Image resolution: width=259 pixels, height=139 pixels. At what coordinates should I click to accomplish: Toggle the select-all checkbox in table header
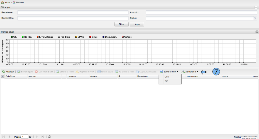[x=3, y=77]
